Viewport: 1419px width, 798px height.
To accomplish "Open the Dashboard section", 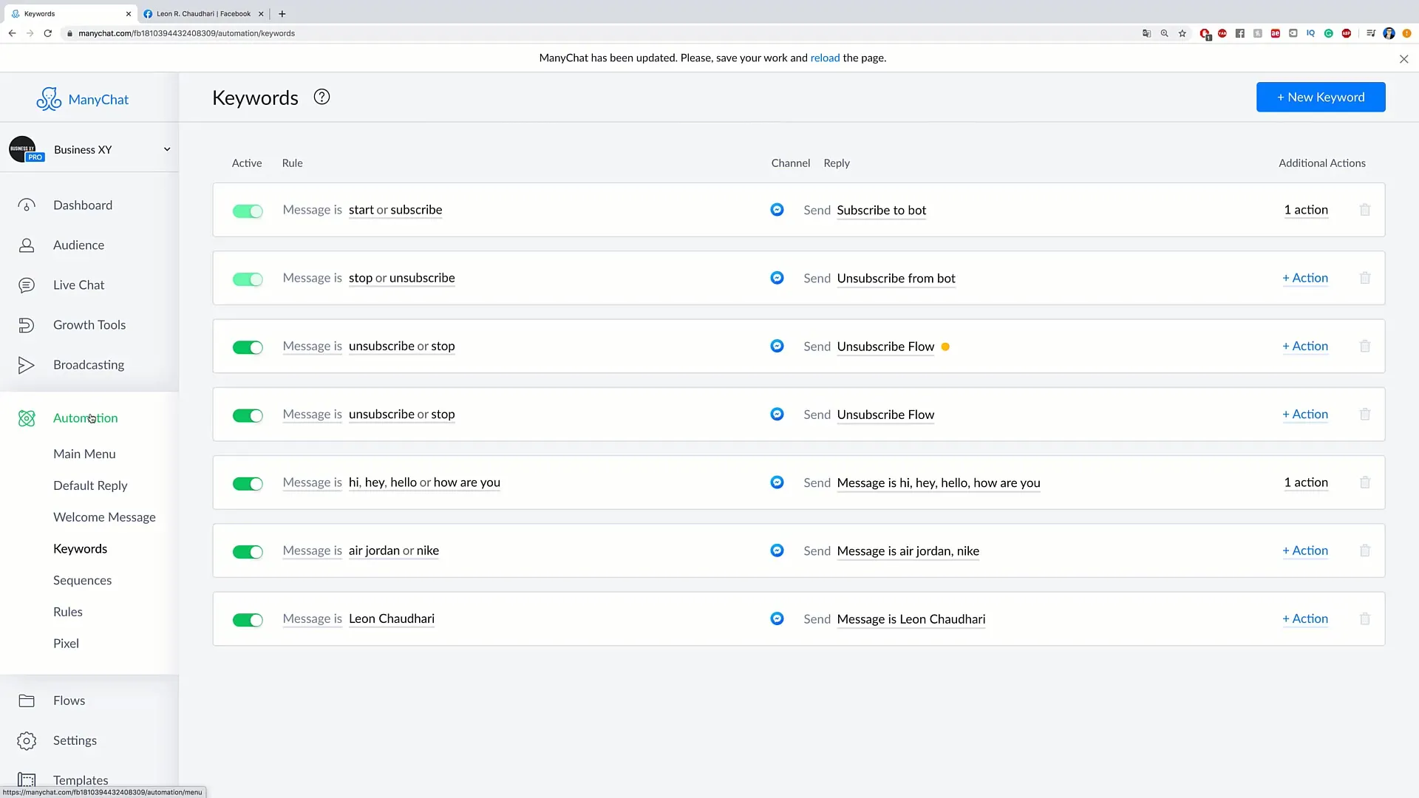I will point(83,205).
